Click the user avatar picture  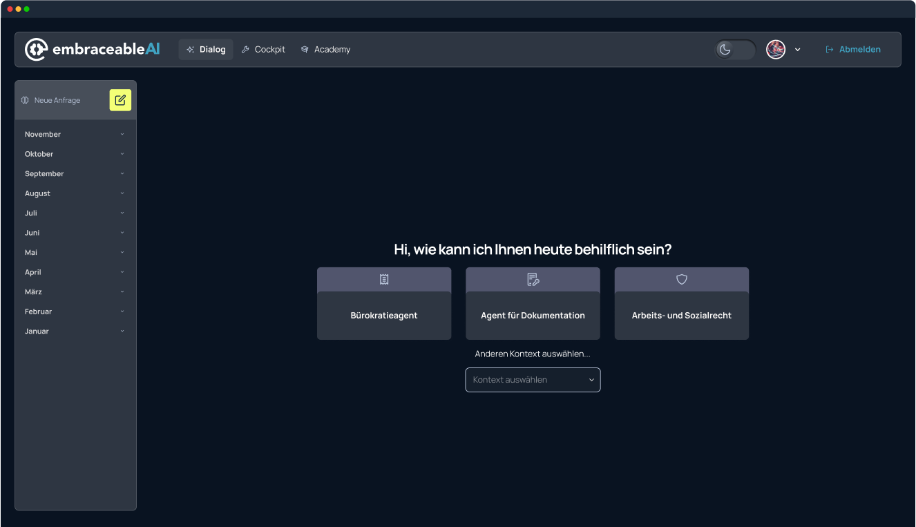pos(776,49)
